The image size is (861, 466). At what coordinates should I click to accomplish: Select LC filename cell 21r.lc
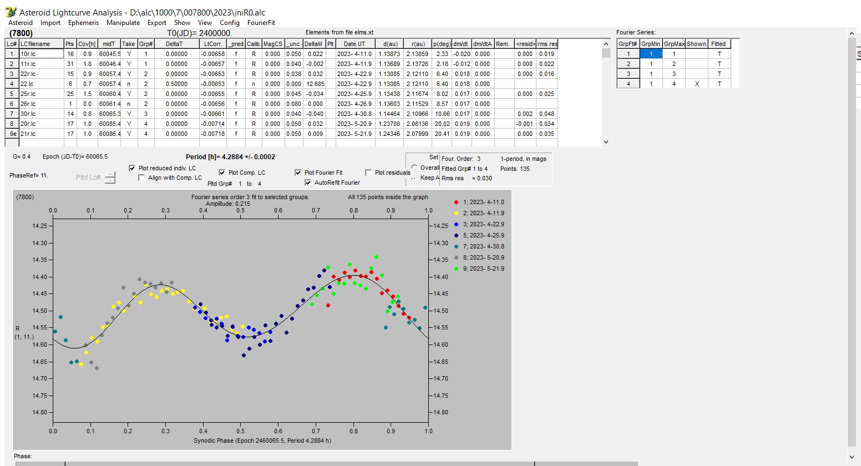pyautogui.click(x=42, y=134)
